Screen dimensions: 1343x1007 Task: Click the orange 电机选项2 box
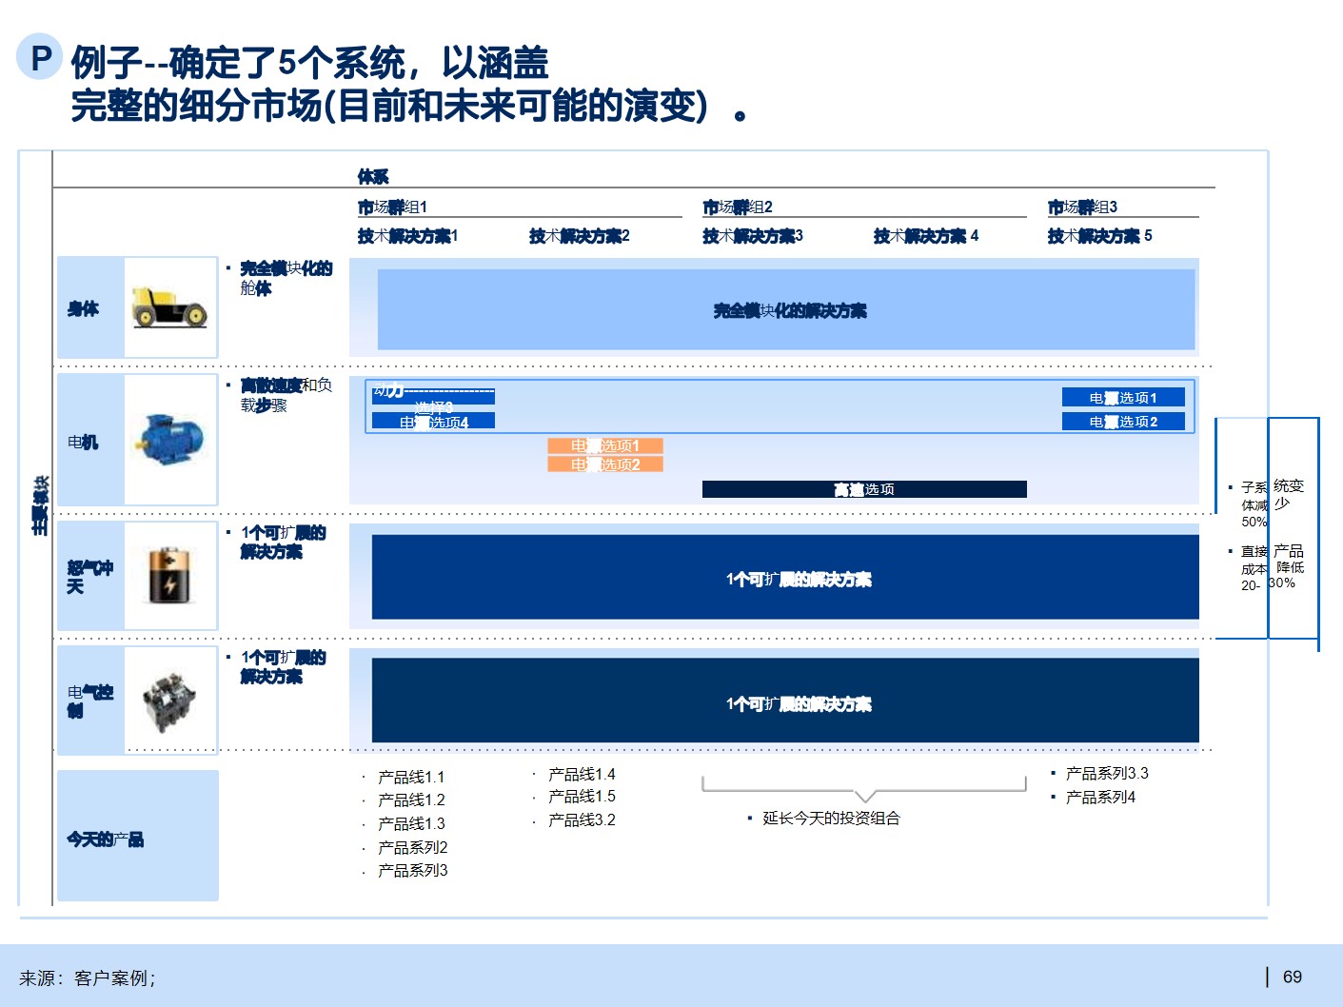tap(605, 464)
